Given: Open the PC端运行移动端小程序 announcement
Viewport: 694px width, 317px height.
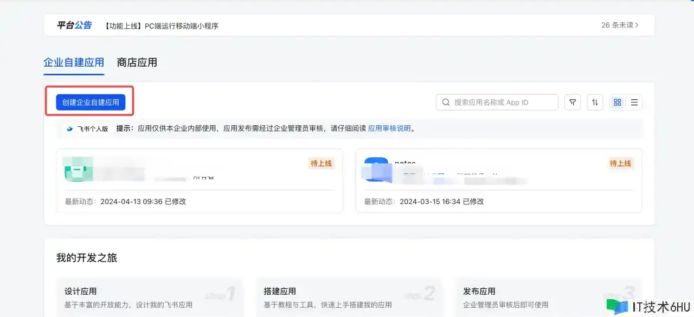Looking at the screenshot, I should (162, 26).
